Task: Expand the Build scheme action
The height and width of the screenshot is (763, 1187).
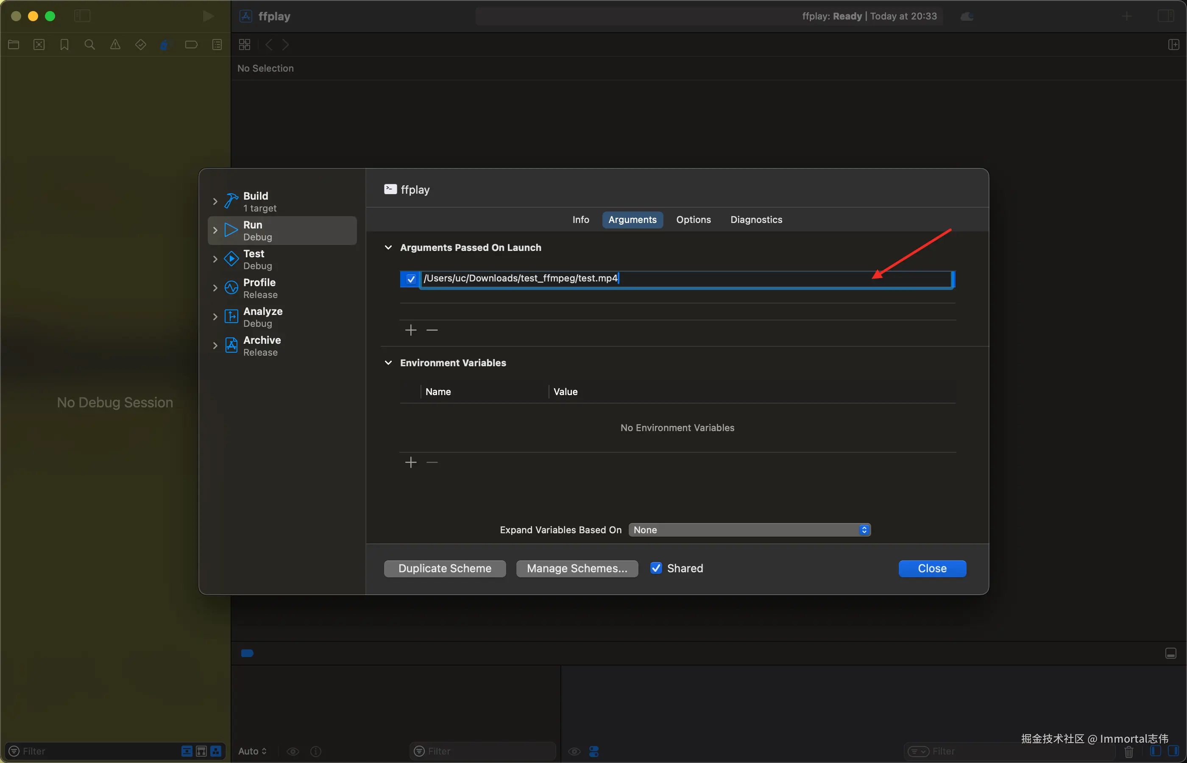Action: (215, 201)
